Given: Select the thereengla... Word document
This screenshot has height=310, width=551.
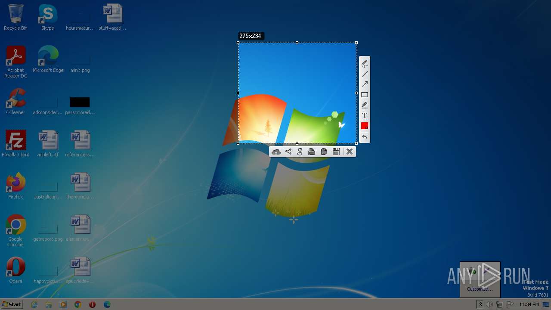Looking at the screenshot, I should point(80,186).
